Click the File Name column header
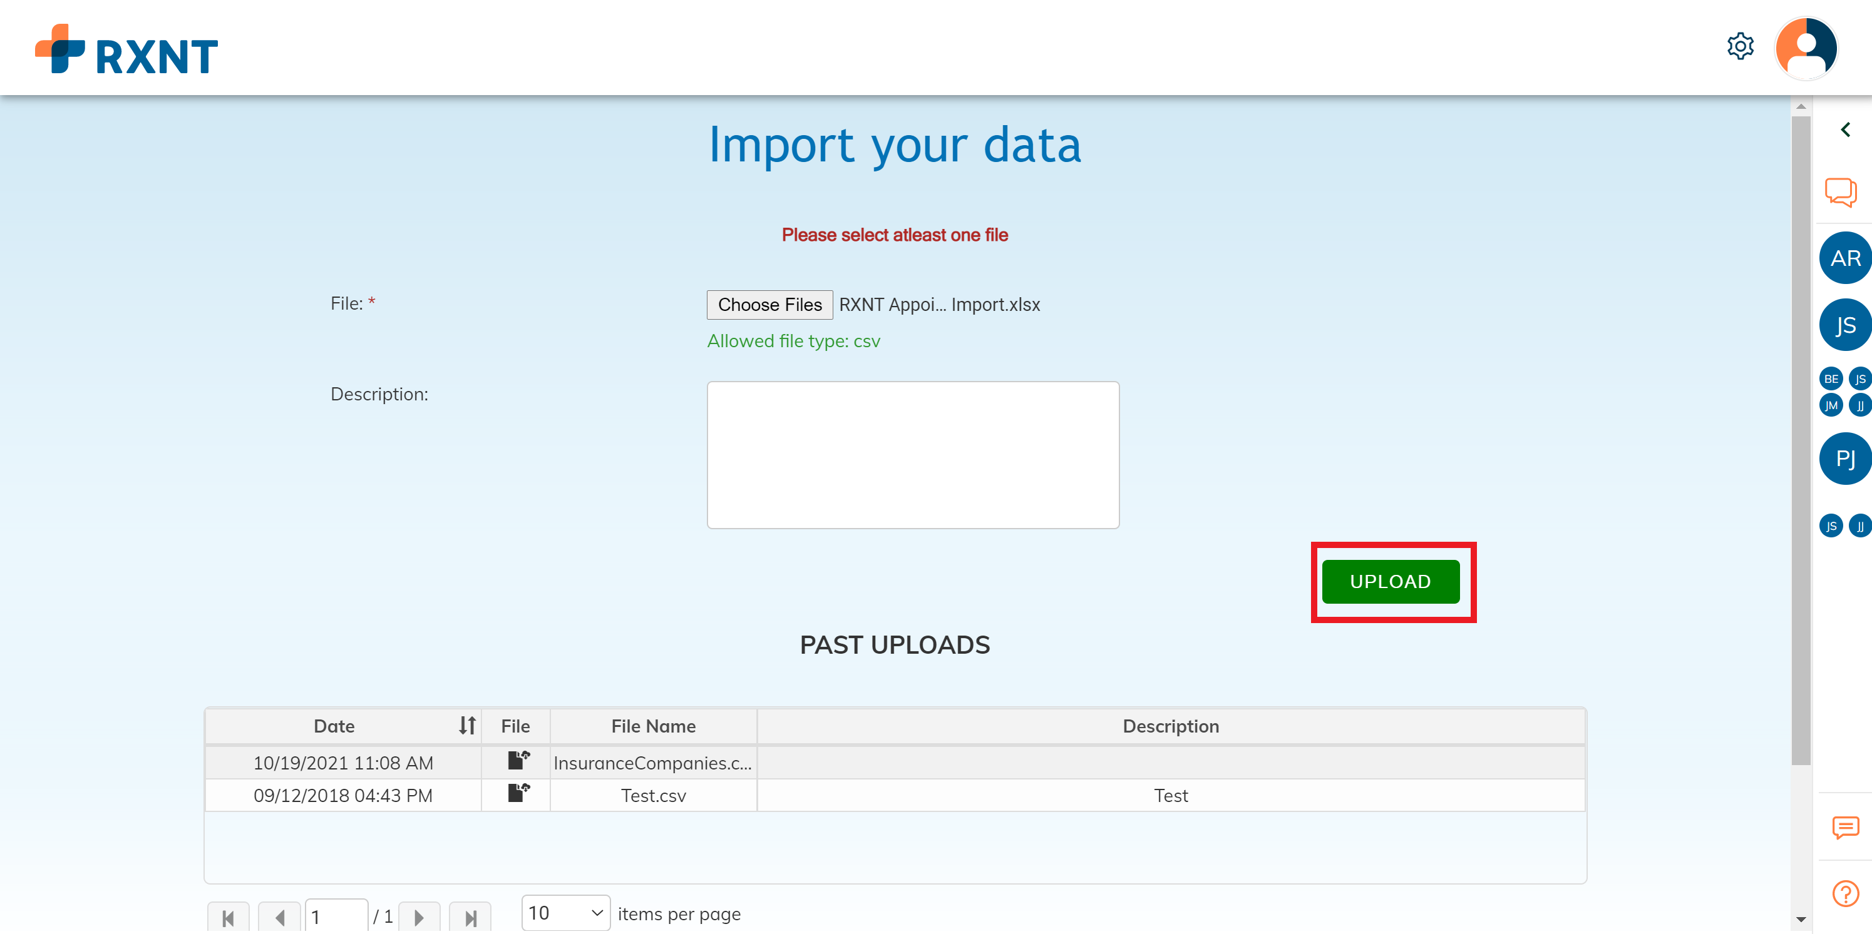Image resolution: width=1872 pixels, height=934 pixels. tap(653, 726)
